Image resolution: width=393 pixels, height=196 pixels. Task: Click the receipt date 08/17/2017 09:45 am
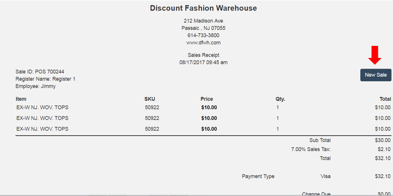pos(203,62)
